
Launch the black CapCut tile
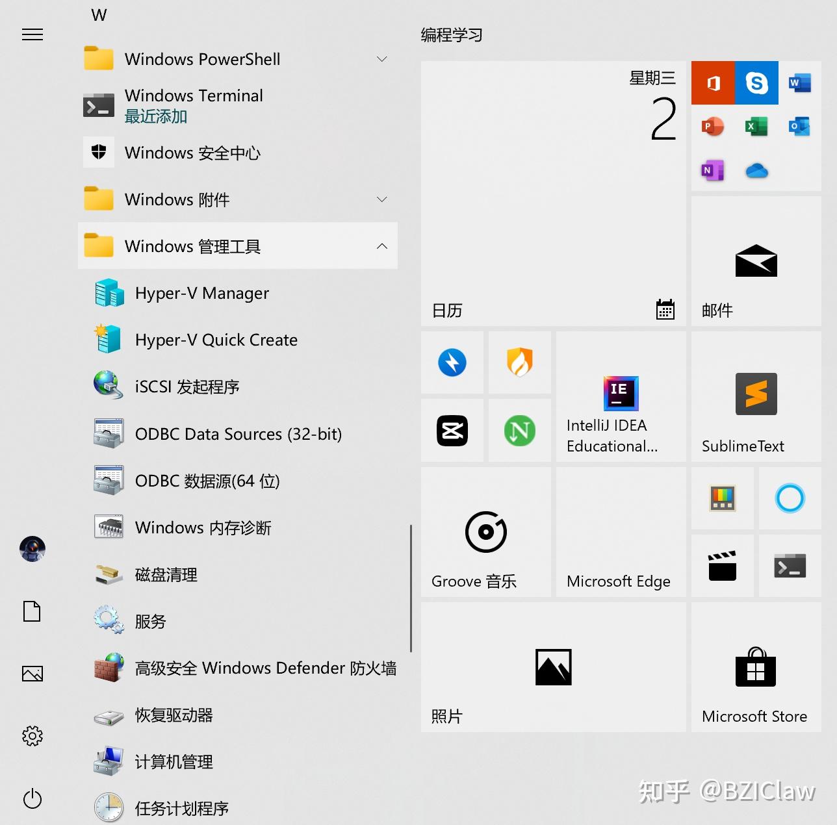[452, 430]
